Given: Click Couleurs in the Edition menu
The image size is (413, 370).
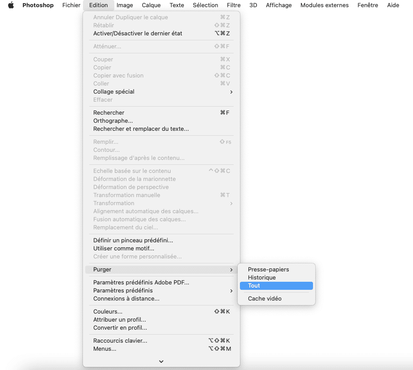Looking at the screenshot, I should [x=108, y=312].
